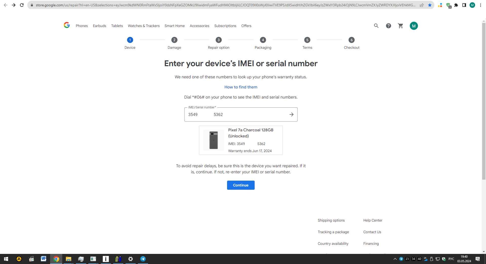
Task: Open the Smart Home menu
Action: click(175, 26)
